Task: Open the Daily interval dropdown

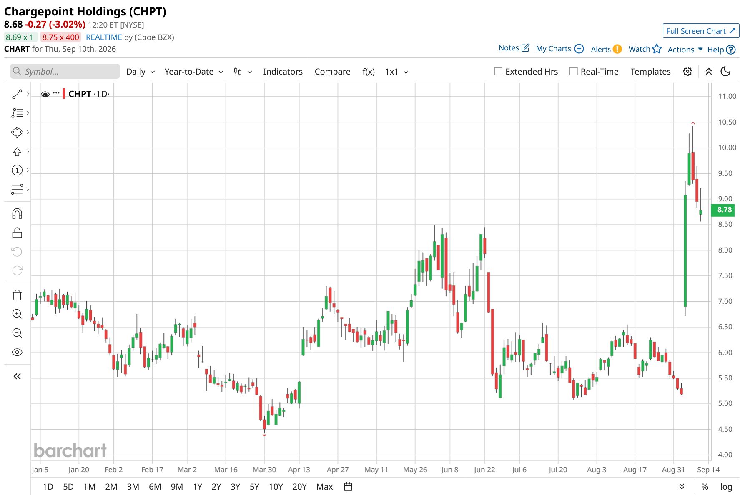Action: tap(140, 72)
